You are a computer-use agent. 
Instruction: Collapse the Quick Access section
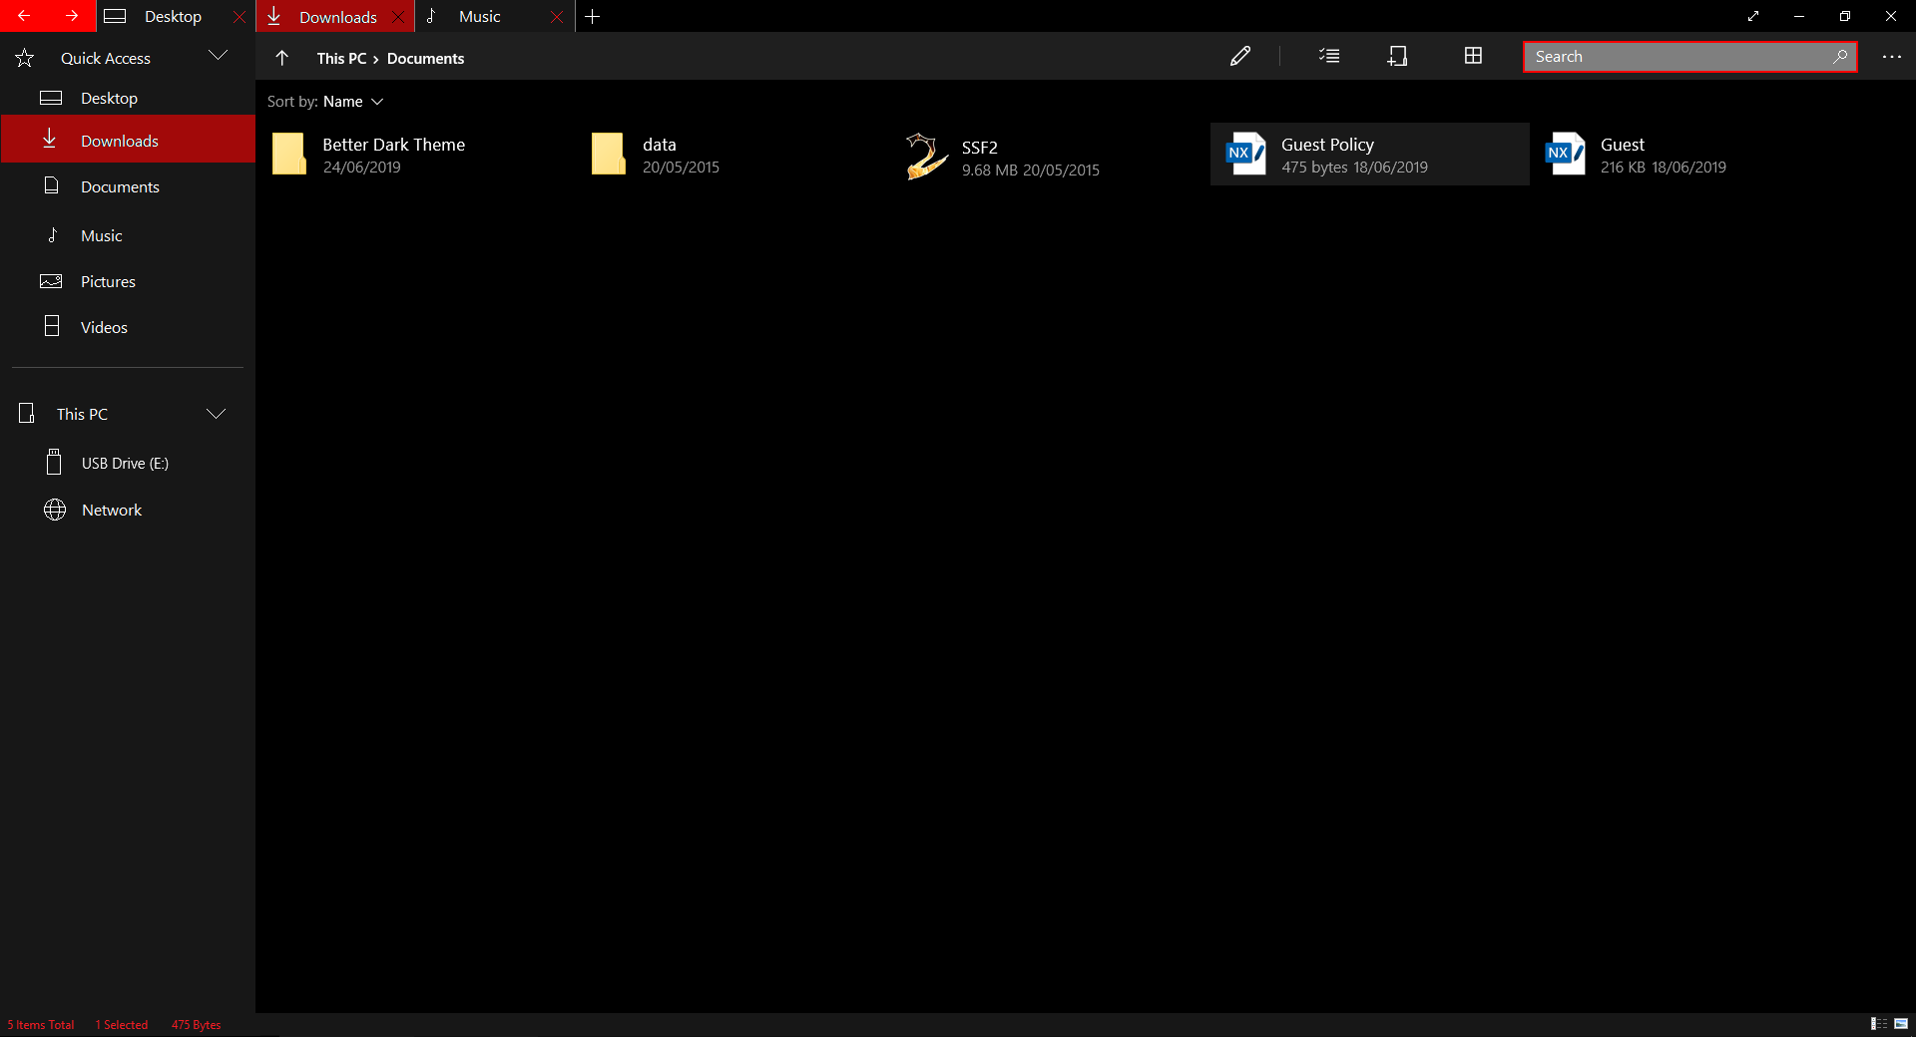(x=219, y=56)
